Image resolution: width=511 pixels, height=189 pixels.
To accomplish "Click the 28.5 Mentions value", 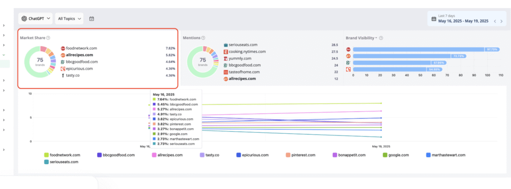I will pos(335,45).
